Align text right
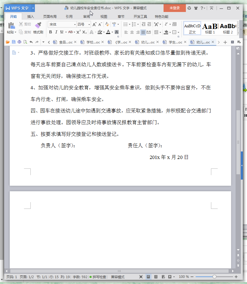Image resolution: width=247 pixels, height=284 pixels. click(x=138, y=32)
